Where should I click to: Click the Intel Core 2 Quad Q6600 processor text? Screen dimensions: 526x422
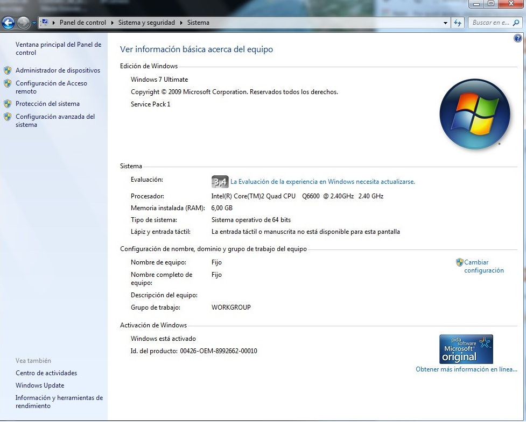coord(297,196)
